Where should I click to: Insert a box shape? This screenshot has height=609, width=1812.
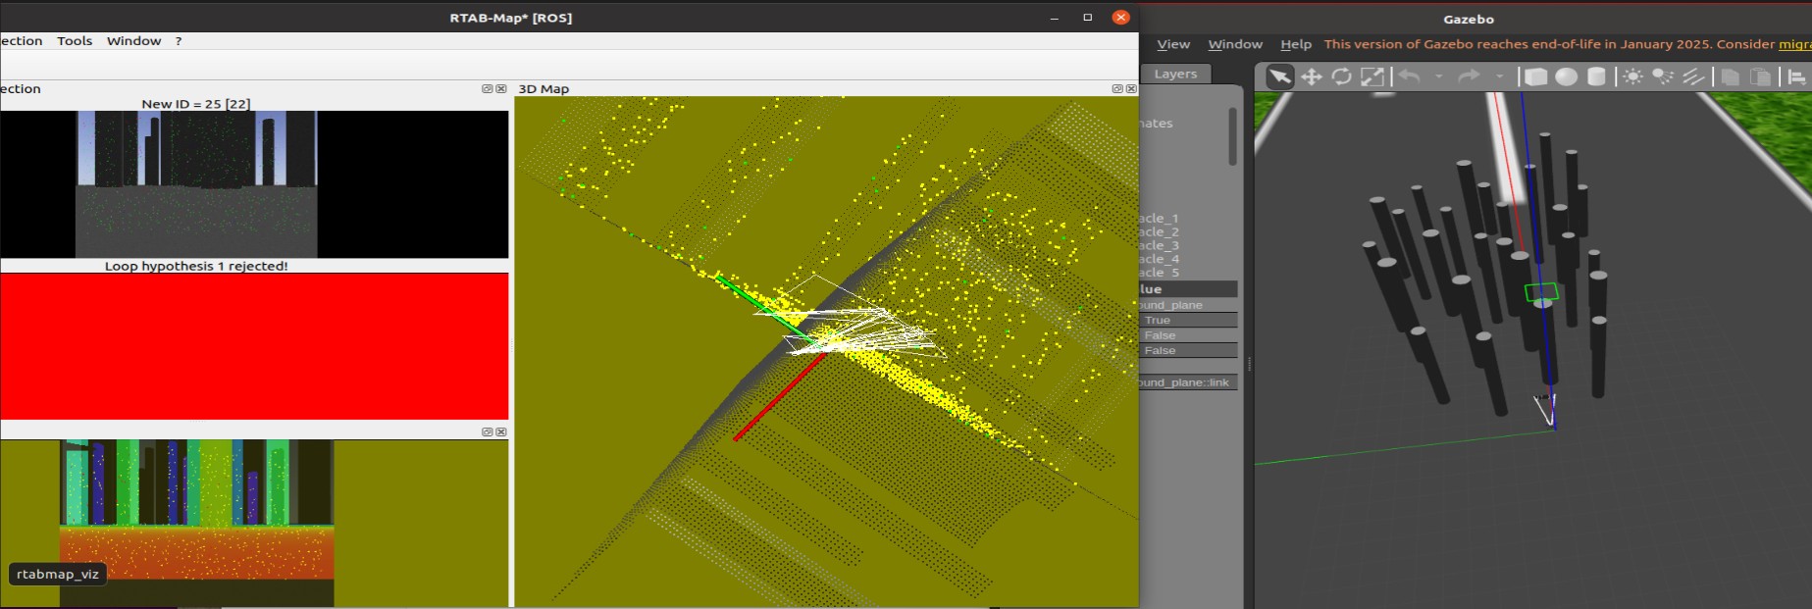1535,76
